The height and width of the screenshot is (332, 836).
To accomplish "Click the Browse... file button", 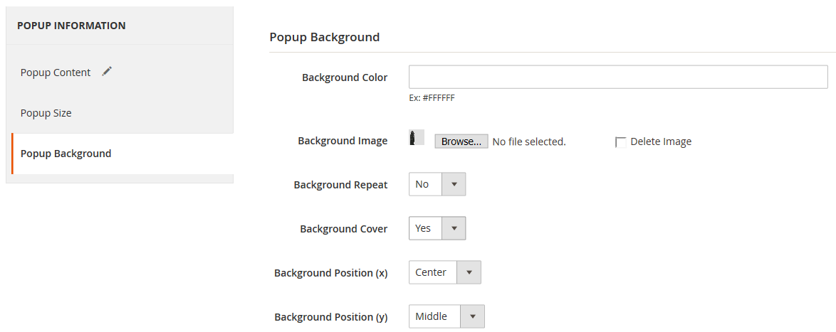I will (x=461, y=141).
